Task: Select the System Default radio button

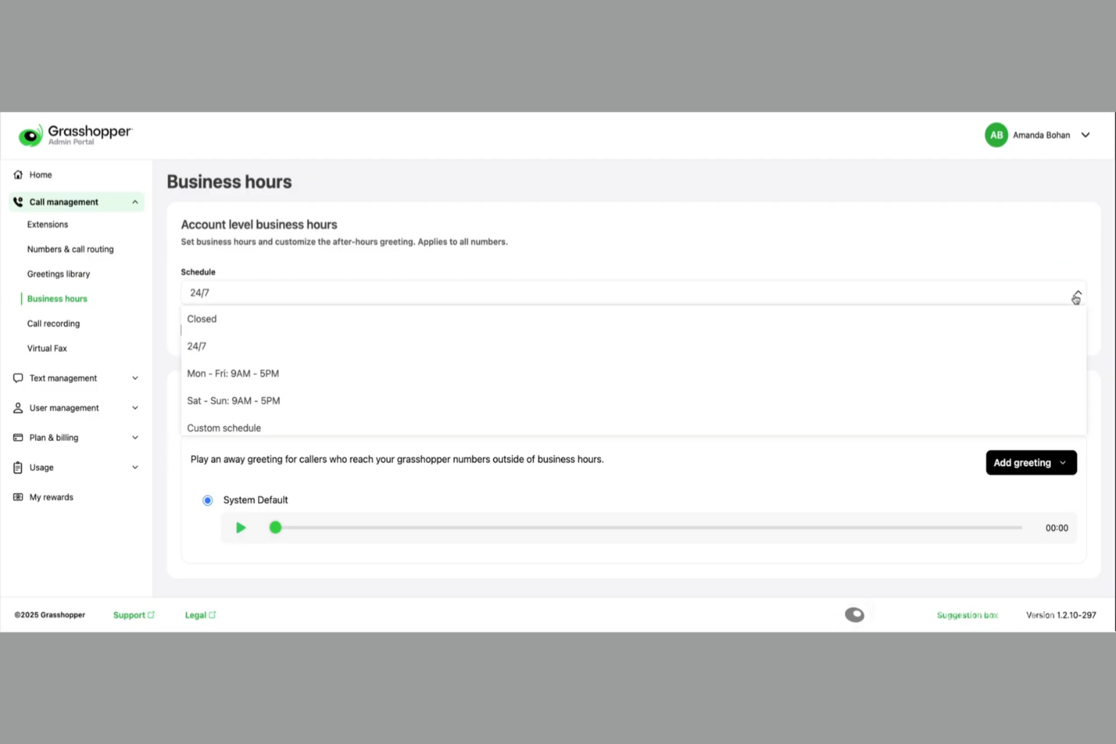Action: tap(207, 500)
